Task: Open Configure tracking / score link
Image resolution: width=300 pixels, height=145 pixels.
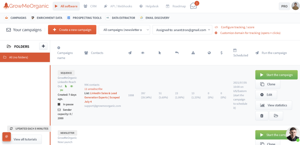Action: coord(235,27)
